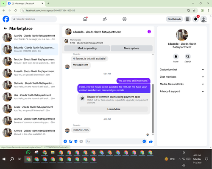Send a thumbs up like
Image resolution: width=212 pixels, height=169 pixels.
point(151,142)
